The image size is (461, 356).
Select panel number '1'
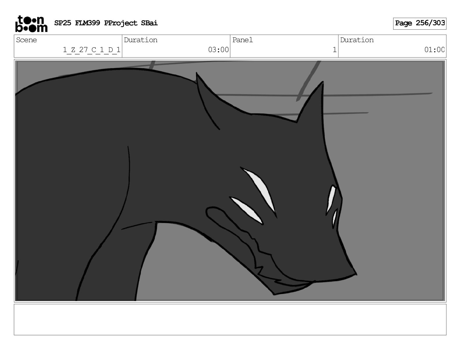(x=335, y=50)
